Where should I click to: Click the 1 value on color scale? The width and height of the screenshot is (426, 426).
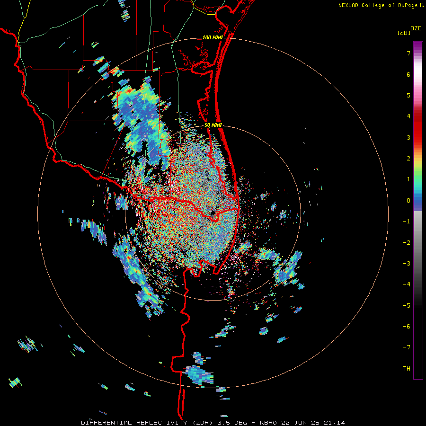click(408, 179)
